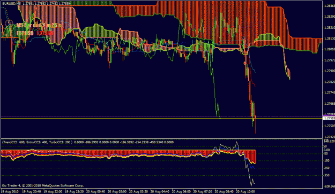
Task: Click the Go Trader 4 copyright text
Action: pyautogui.click(x=42, y=185)
